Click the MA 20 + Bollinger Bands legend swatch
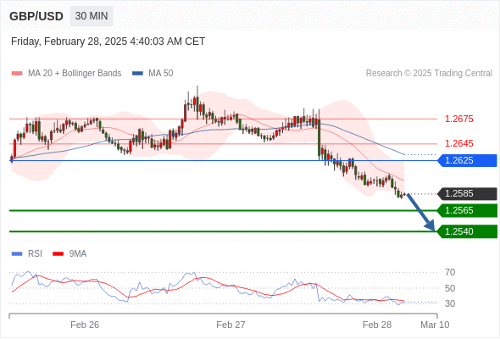 pyautogui.click(x=17, y=74)
